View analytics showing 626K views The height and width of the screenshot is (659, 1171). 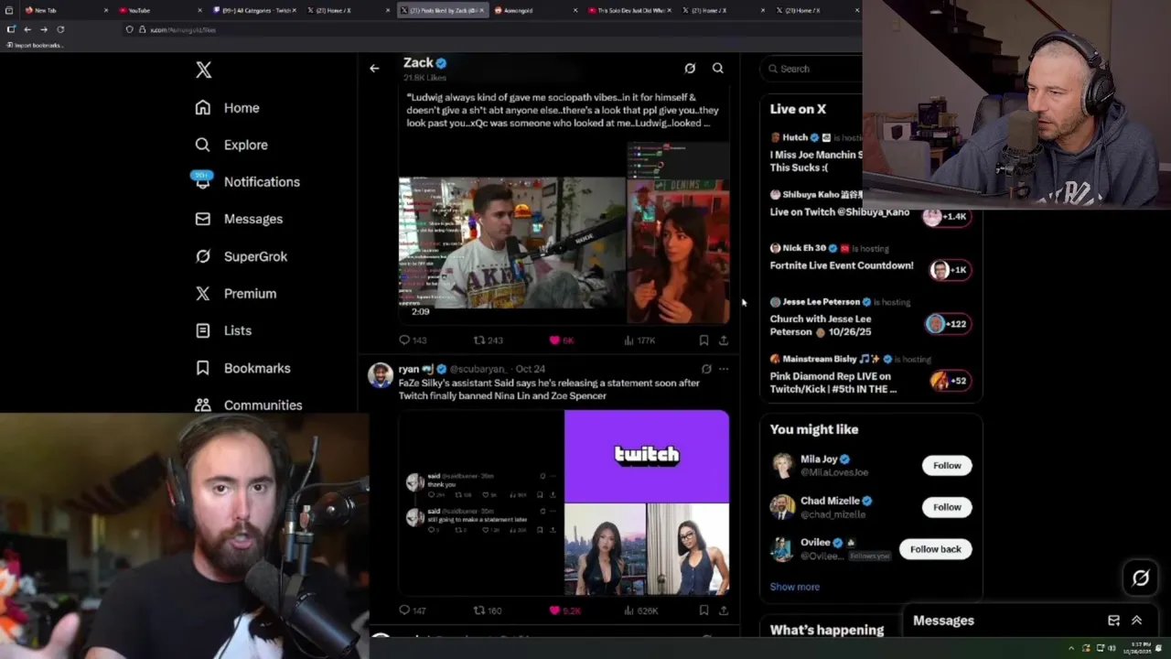click(x=639, y=610)
